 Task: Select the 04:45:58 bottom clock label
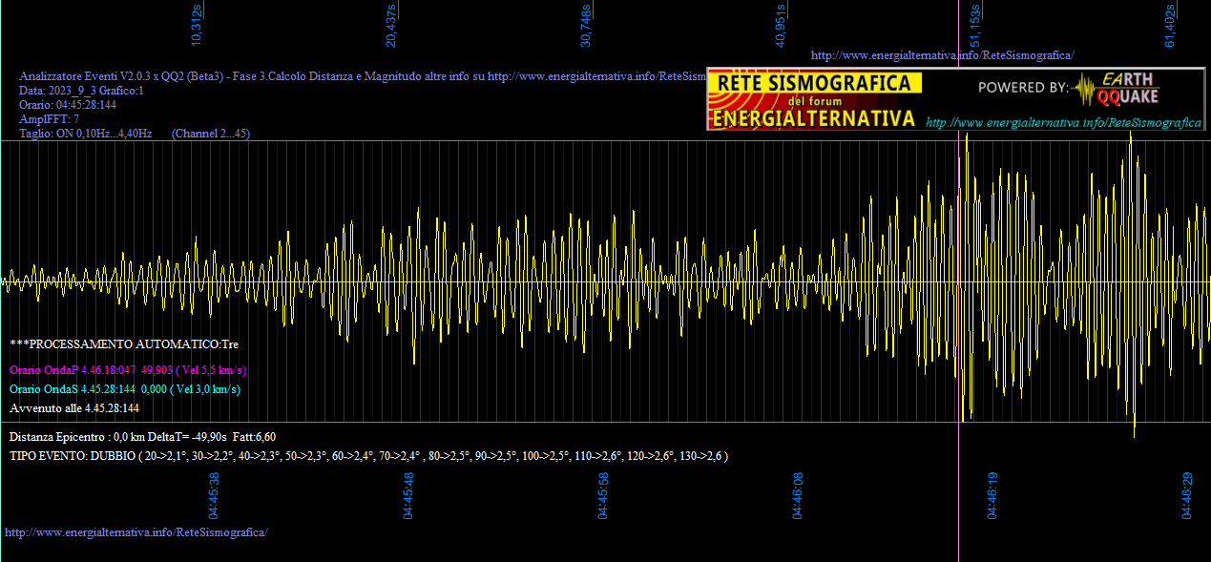tap(603, 495)
